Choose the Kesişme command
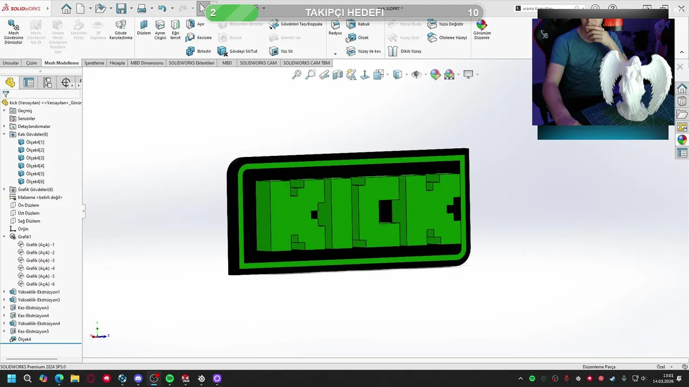This screenshot has width=689, height=387. coord(199,38)
